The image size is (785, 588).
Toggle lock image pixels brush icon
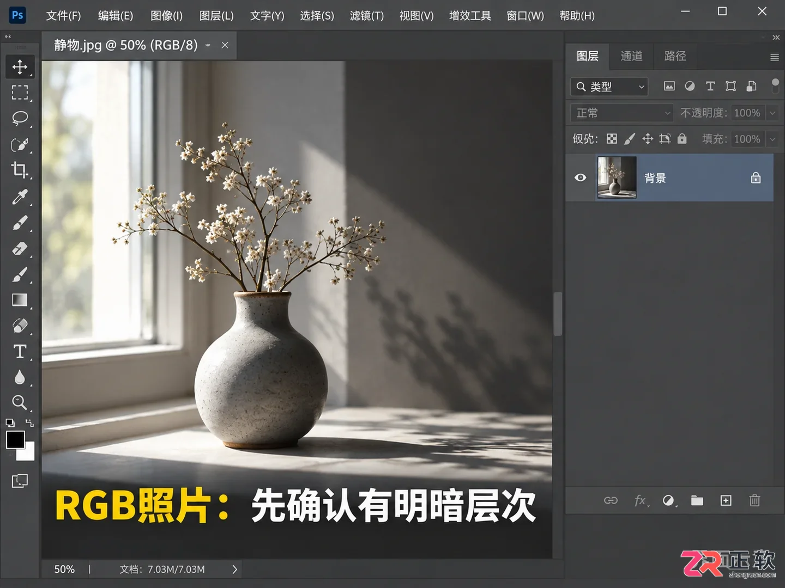[x=630, y=139]
